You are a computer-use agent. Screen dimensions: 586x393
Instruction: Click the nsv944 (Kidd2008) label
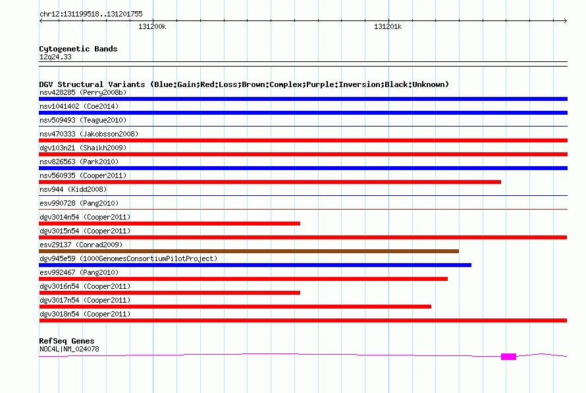pos(73,189)
